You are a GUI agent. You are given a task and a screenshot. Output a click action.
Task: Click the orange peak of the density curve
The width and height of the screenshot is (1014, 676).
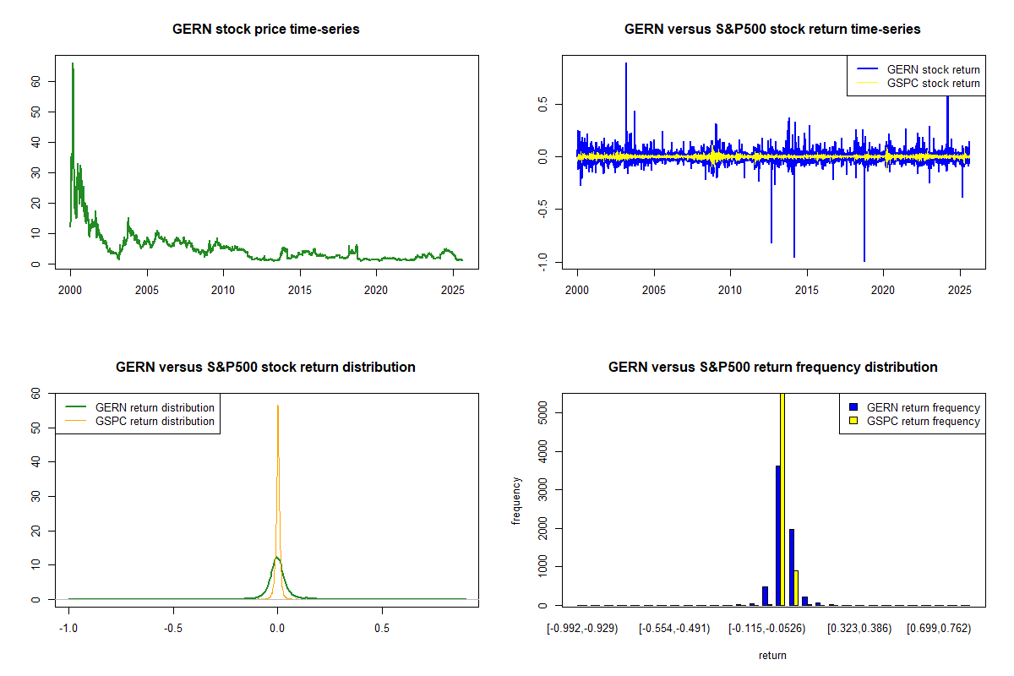point(277,407)
